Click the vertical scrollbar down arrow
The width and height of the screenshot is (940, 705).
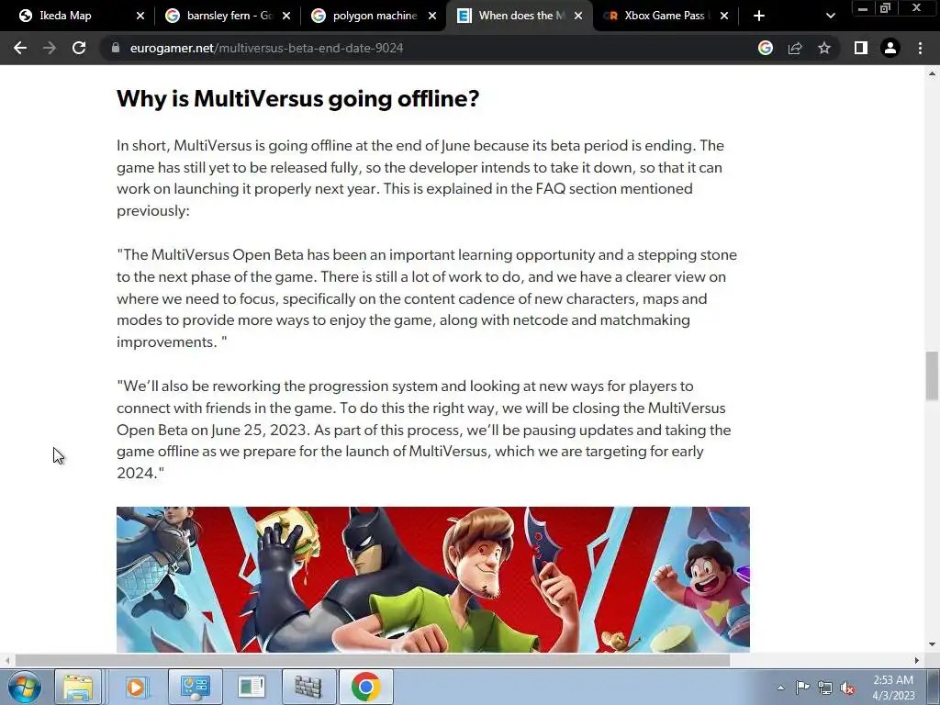pos(932,644)
